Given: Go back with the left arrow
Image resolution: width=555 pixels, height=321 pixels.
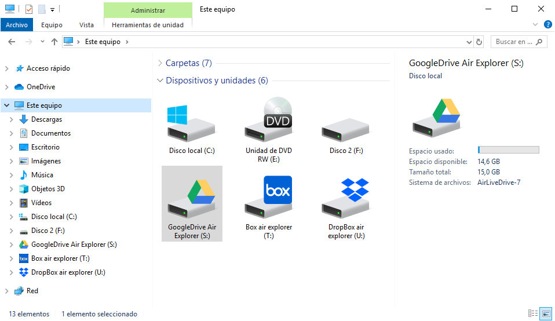Looking at the screenshot, I should click(x=12, y=42).
